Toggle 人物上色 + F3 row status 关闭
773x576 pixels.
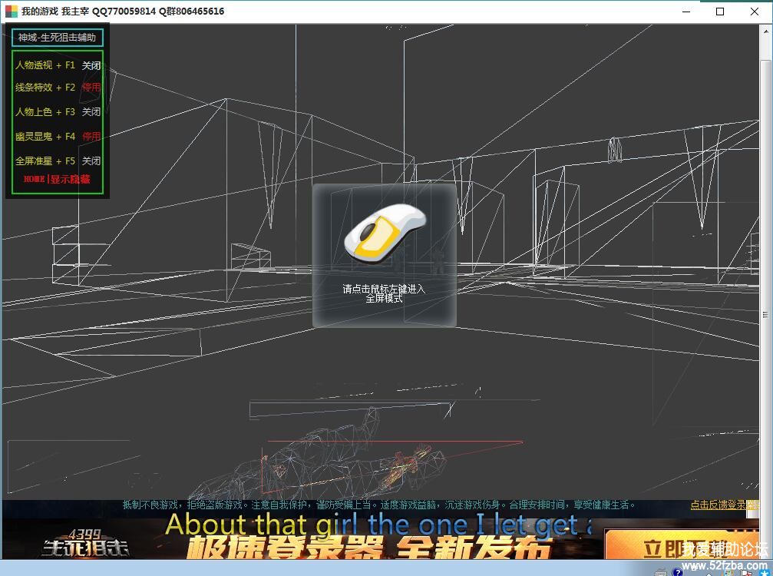(91, 112)
